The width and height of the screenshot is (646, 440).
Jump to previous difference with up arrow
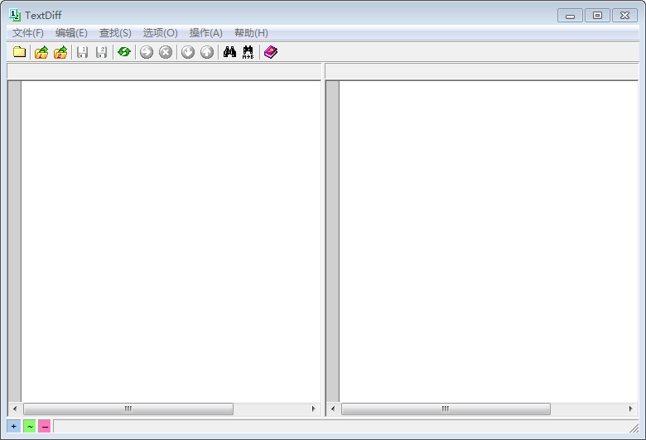click(x=207, y=52)
